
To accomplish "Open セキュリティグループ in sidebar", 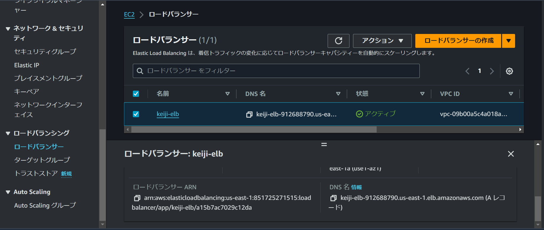I will (x=45, y=52).
